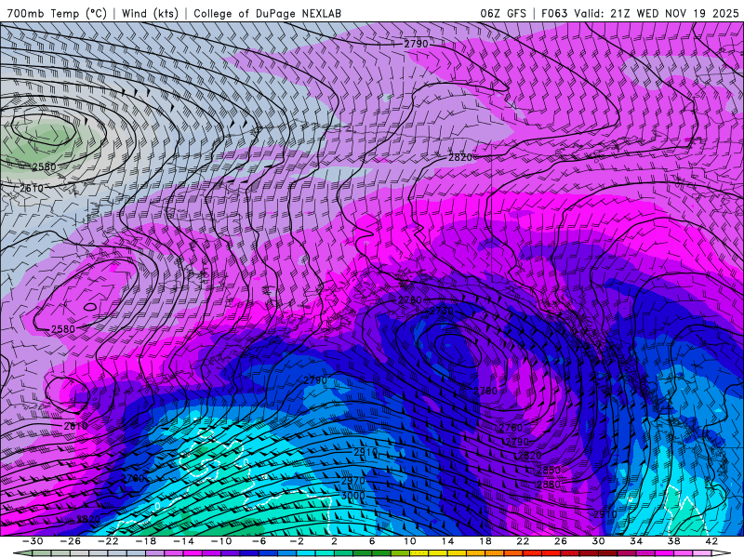This screenshot has height=558, width=744.
Task: Click the 42 colorbar tick label
Action: (711, 541)
